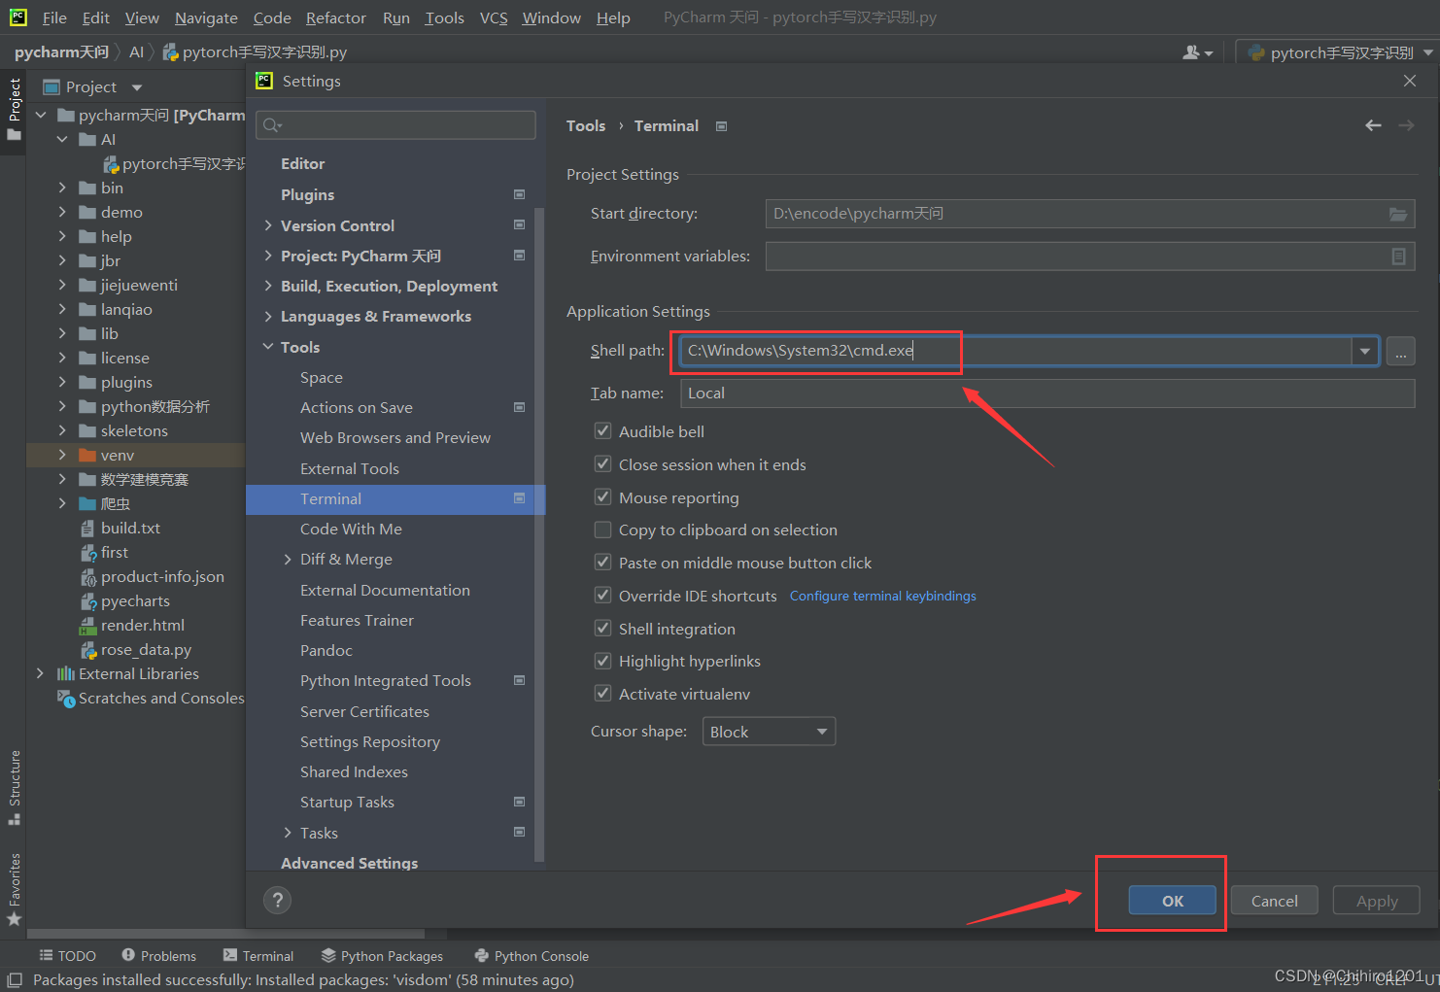Click the back navigation arrow in Settings
The width and height of the screenshot is (1440, 992).
1373,125
